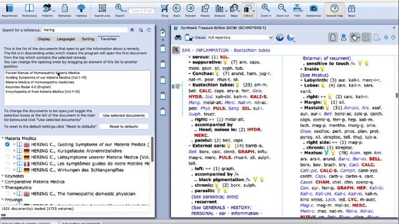Click the lightbulb icon beside Eustachian tubes
Screen dimensions: 399x224
tap(238, 85)
